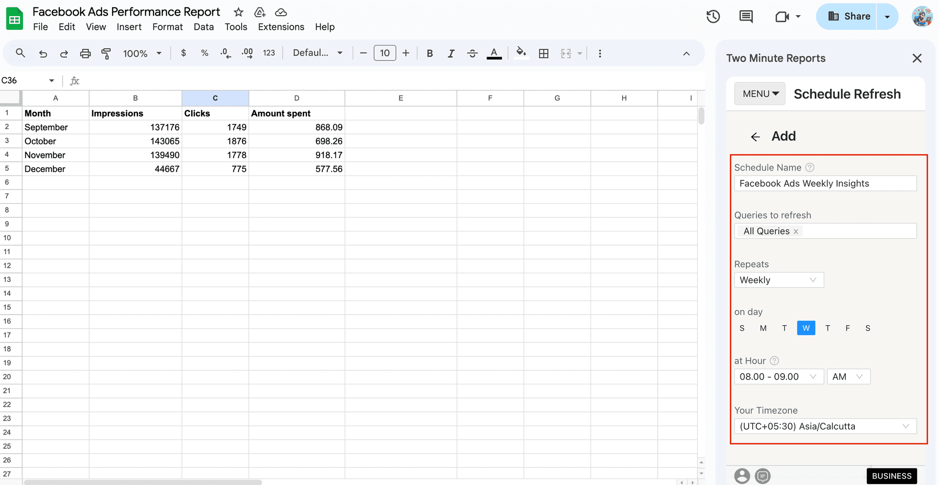939x485 pixels.
Task: Apply currency format to selection
Action: (x=183, y=53)
